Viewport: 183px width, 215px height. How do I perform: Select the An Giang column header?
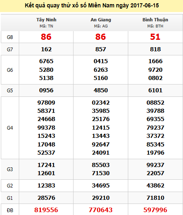pyautogui.click(x=101, y=20)
